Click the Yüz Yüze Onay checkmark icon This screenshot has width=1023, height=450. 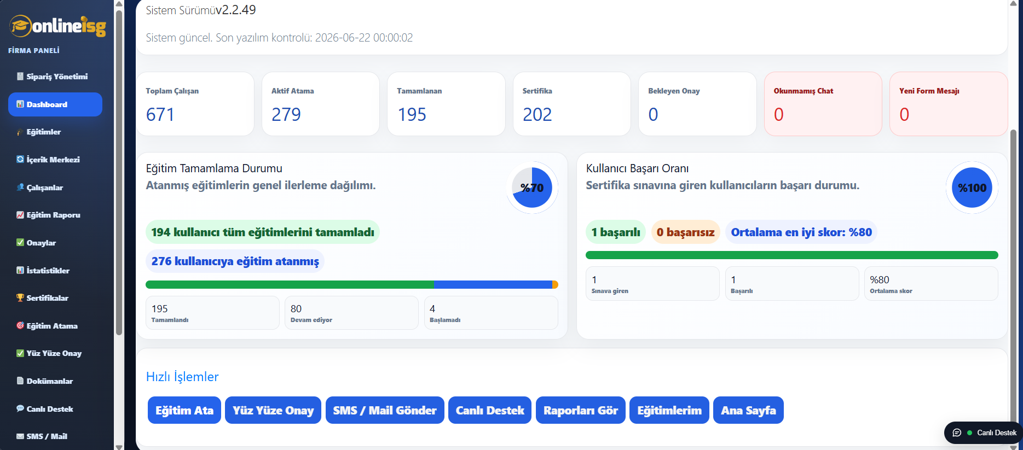pos(20,353)
